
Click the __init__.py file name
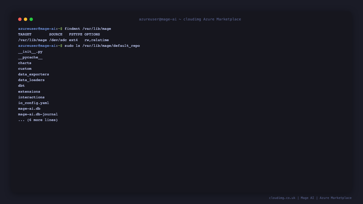tap(30, 52)
